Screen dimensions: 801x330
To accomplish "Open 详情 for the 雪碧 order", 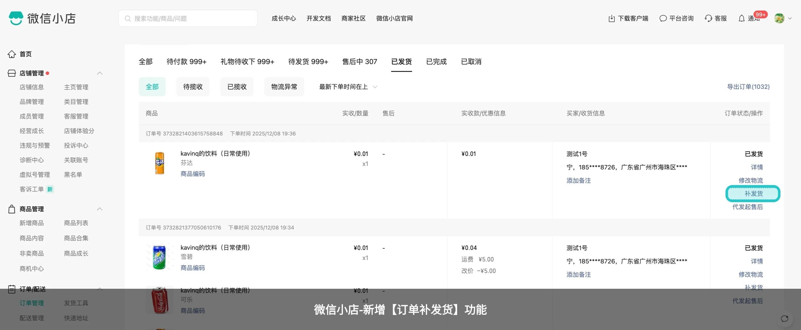I will coord(757,261).
